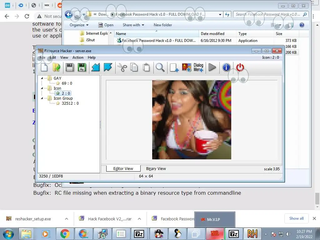Select the 69 : 0 resource item

pos(64,83)
